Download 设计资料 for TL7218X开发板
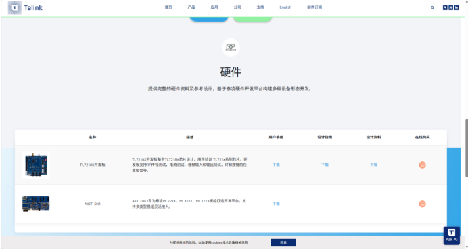 374,165
